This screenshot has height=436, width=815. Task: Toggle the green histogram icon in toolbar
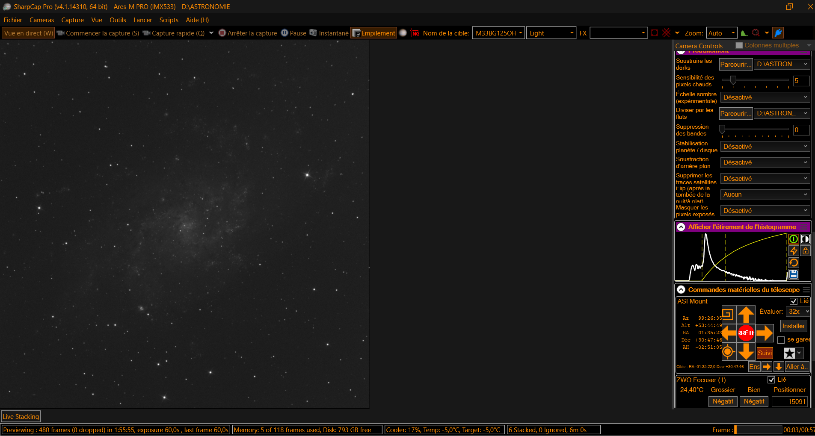pyautogui.click(x=744, y=33)
